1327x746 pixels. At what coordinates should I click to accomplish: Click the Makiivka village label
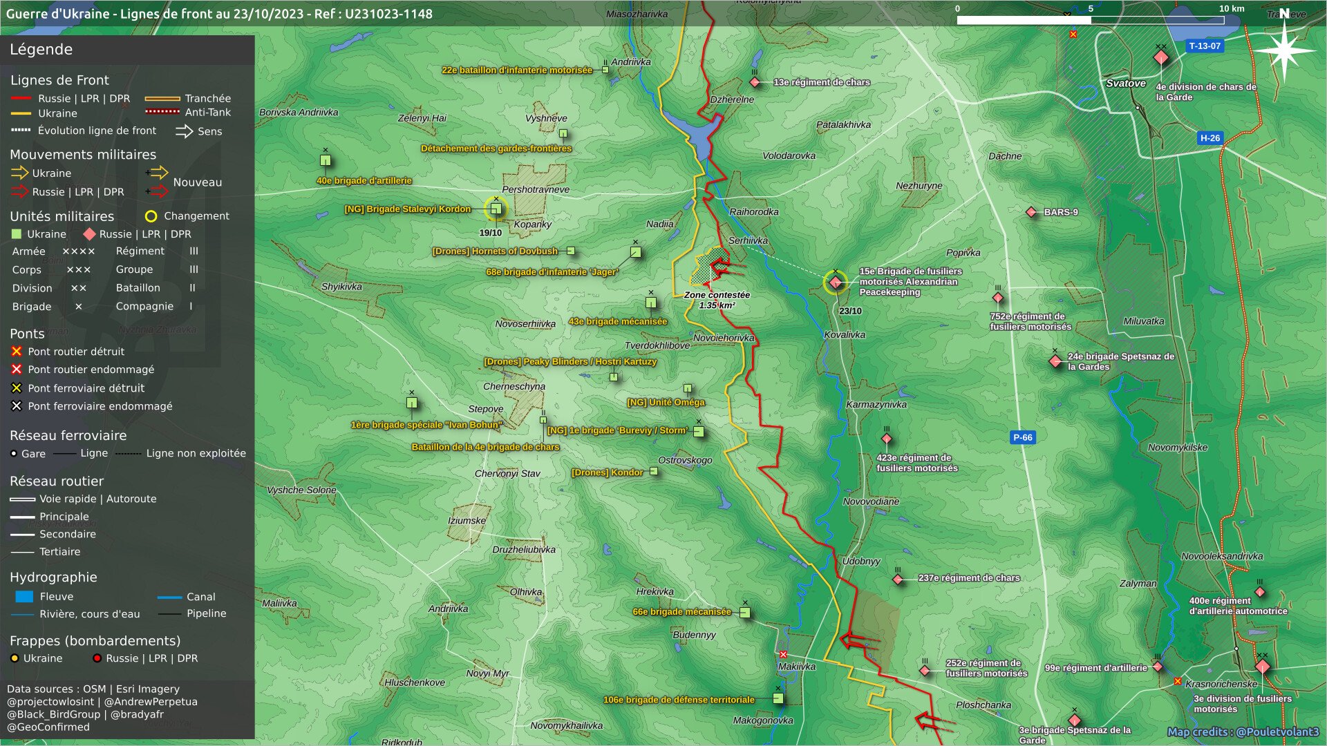coord(797,667)
